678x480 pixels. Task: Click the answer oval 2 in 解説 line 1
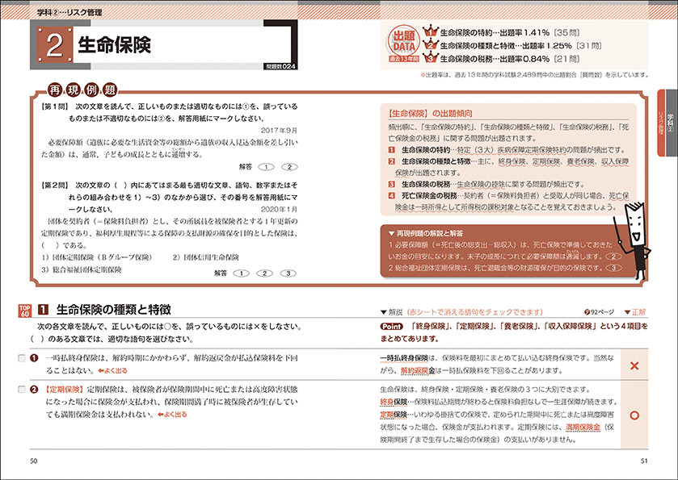(613, 257)
